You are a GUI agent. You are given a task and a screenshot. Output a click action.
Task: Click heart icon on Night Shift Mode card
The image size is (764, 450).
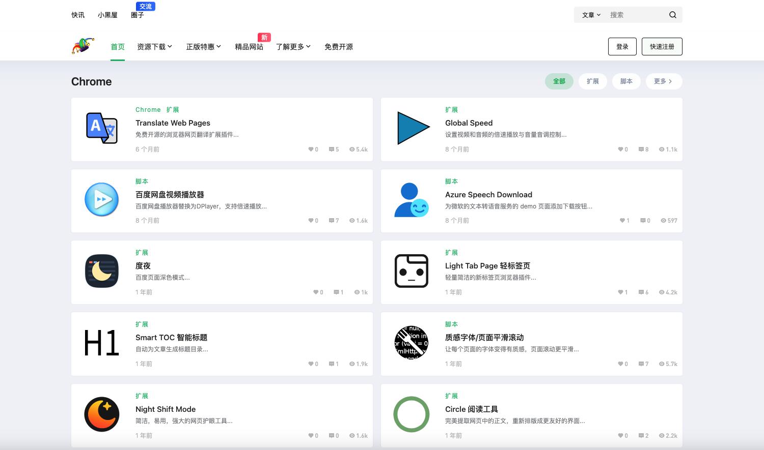(x=311, y=436)
